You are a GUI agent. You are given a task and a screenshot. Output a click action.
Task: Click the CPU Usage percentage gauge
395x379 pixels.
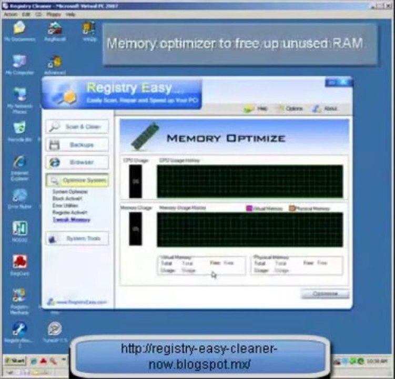(136, 181)
